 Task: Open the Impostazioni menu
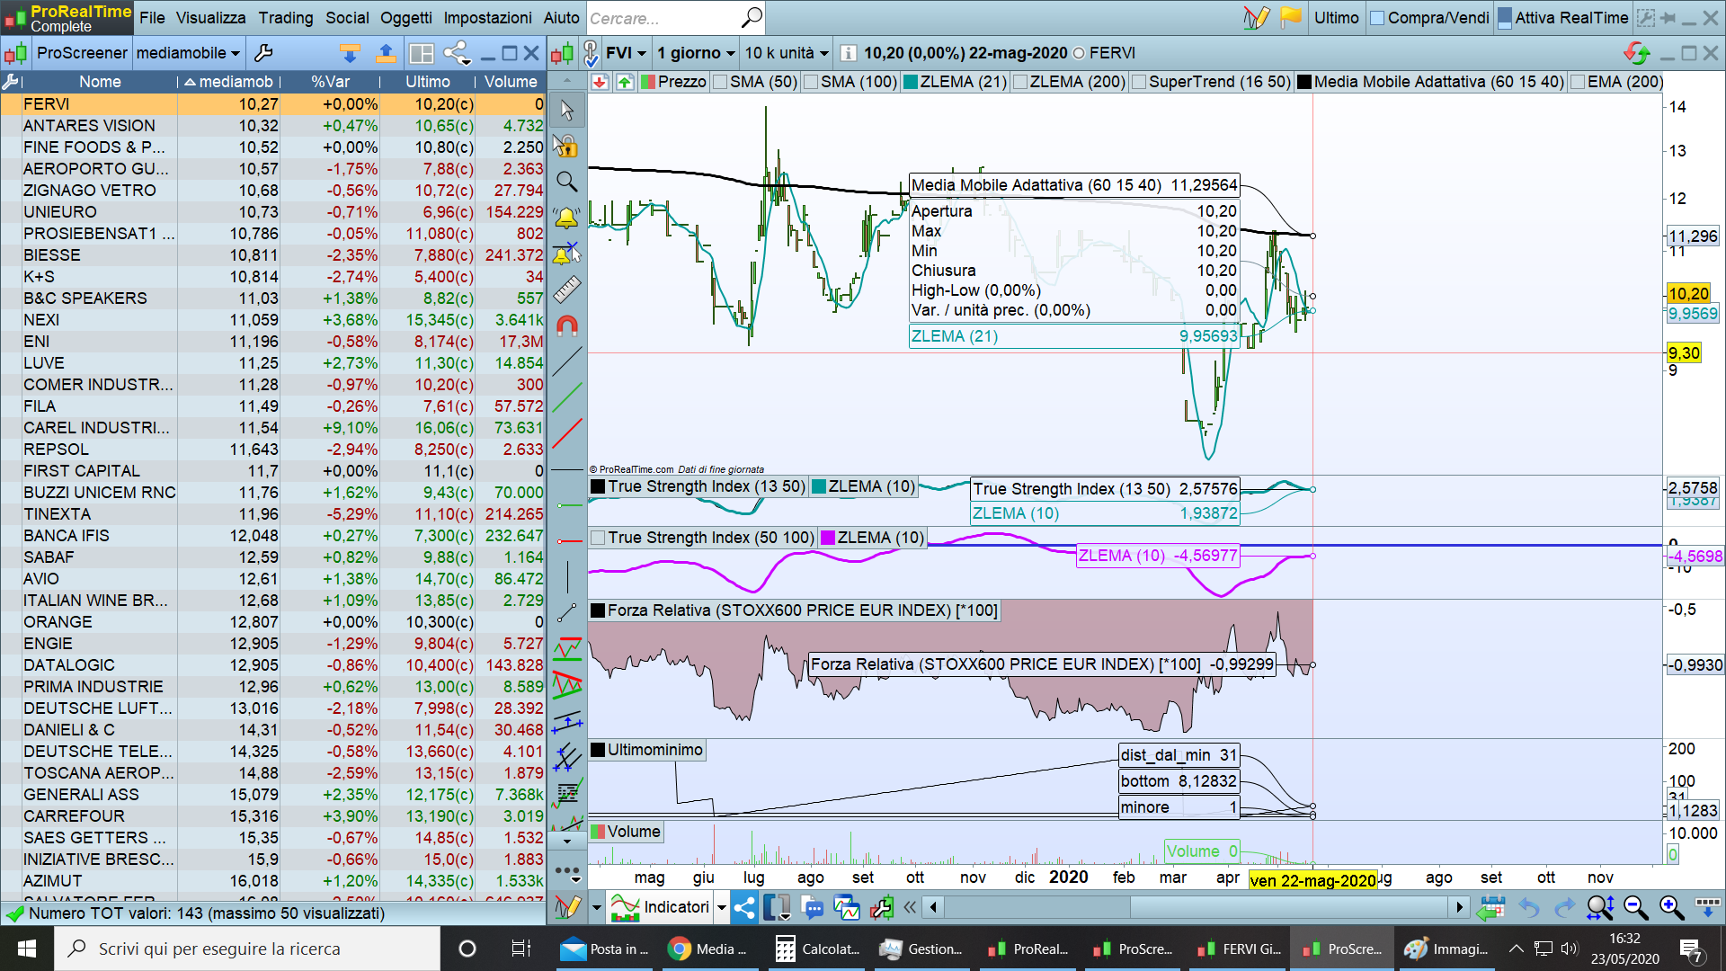pos(487,18)
